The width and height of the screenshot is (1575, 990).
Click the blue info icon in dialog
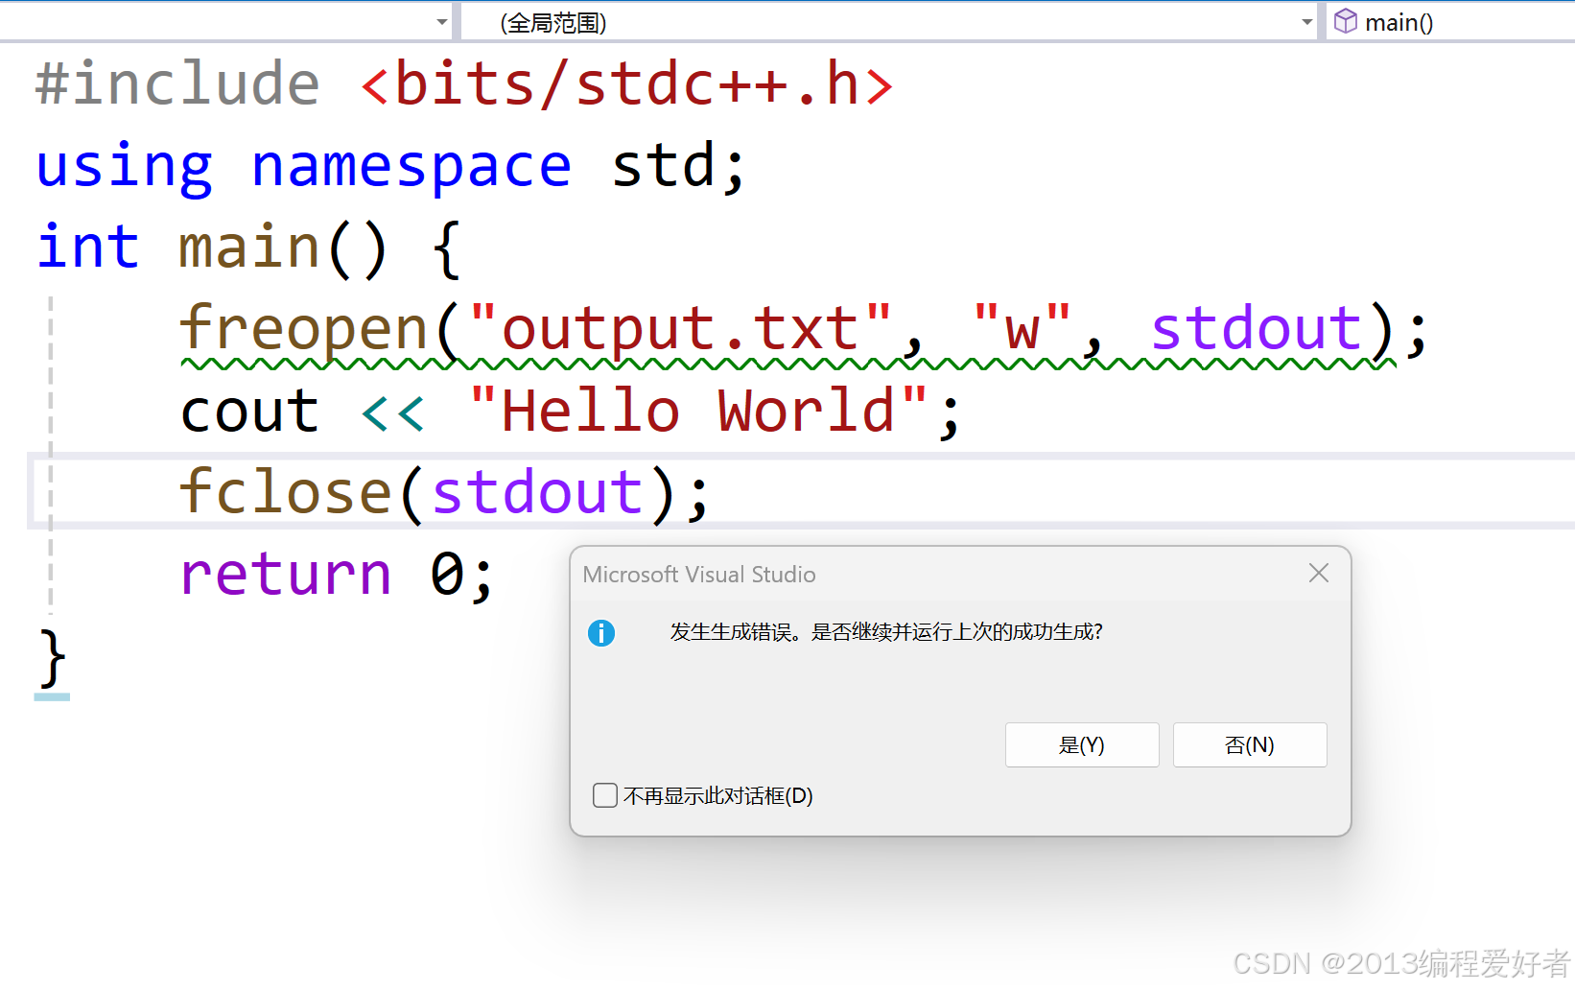click(x=601, y=633)
